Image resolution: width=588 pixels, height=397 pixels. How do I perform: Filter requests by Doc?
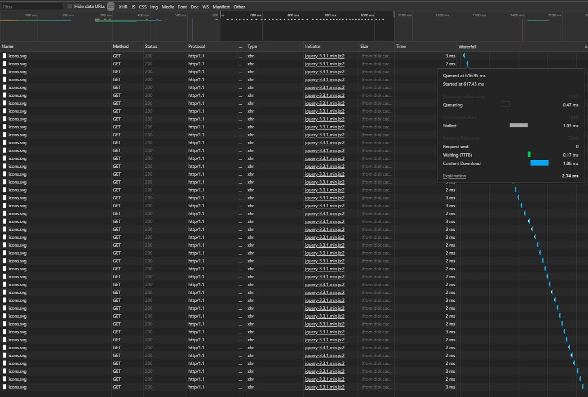194,7
